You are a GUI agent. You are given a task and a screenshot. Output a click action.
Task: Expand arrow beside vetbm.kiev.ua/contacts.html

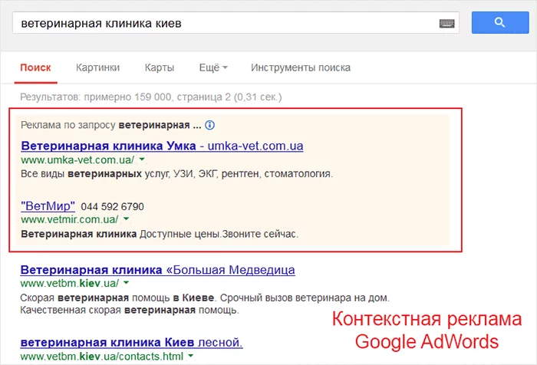point(189,357)
